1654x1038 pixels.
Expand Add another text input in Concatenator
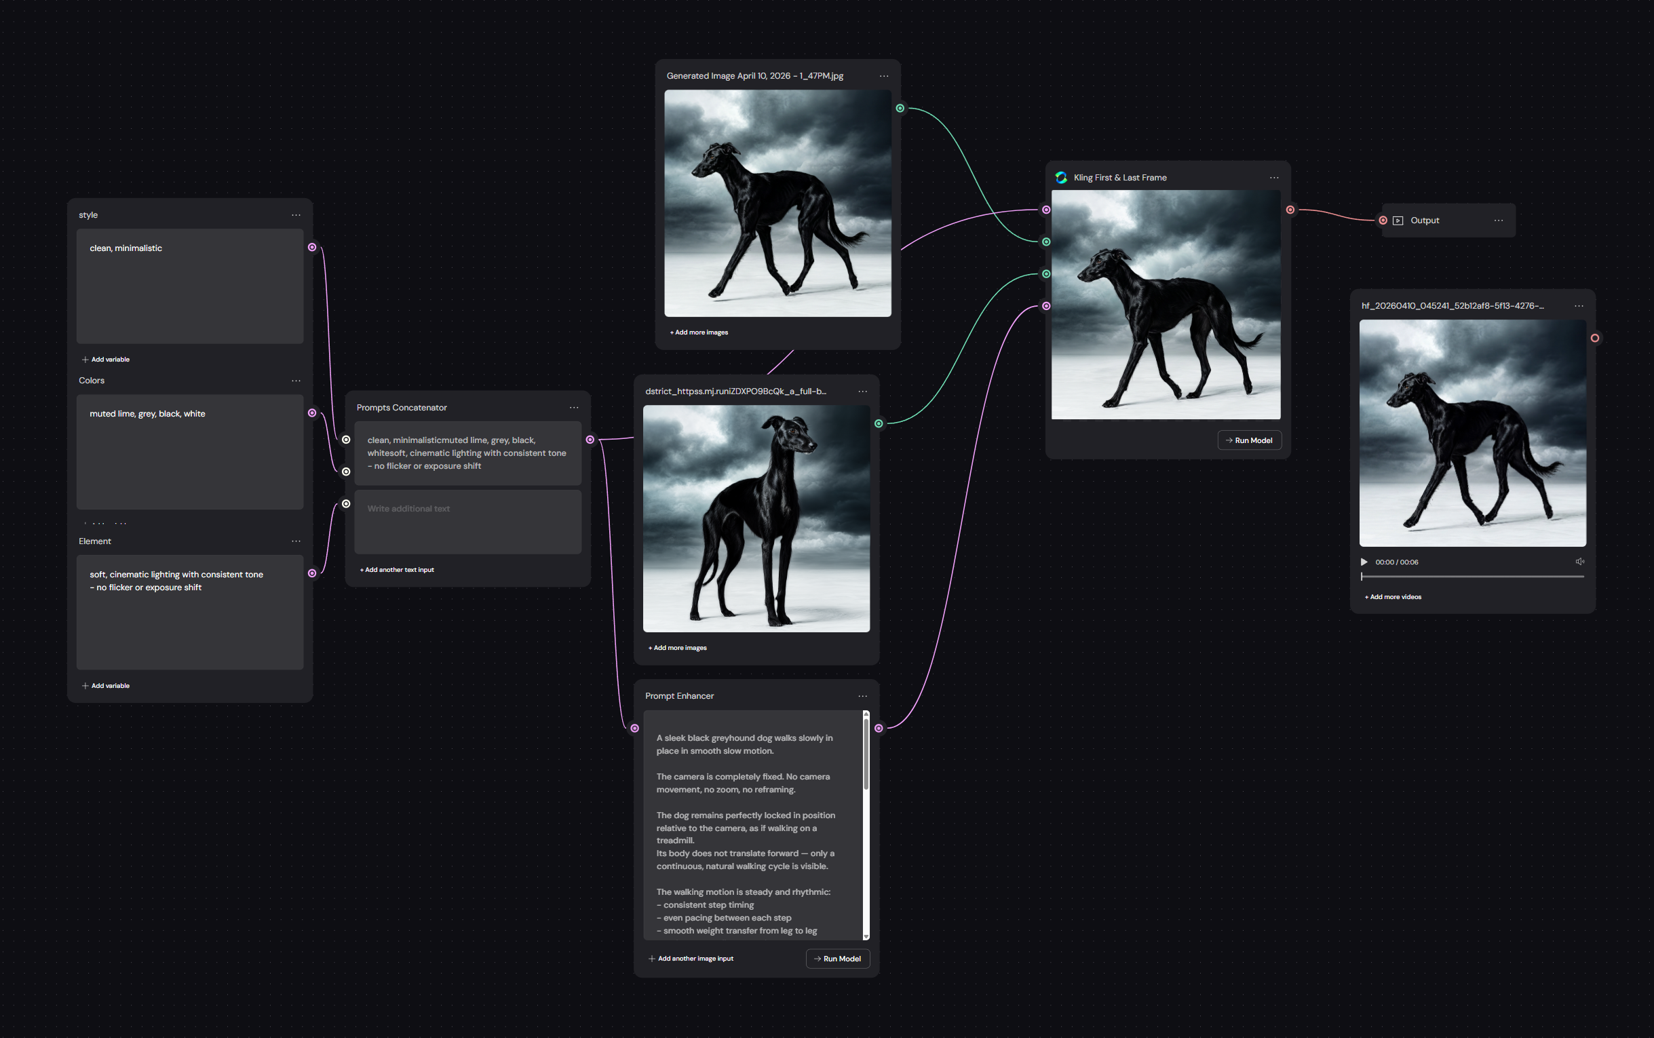[x=397, y=570]
